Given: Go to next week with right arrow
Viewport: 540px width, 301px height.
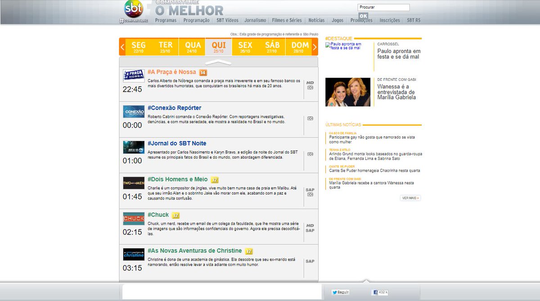Looking at the screenshot, I should (315, 47).
